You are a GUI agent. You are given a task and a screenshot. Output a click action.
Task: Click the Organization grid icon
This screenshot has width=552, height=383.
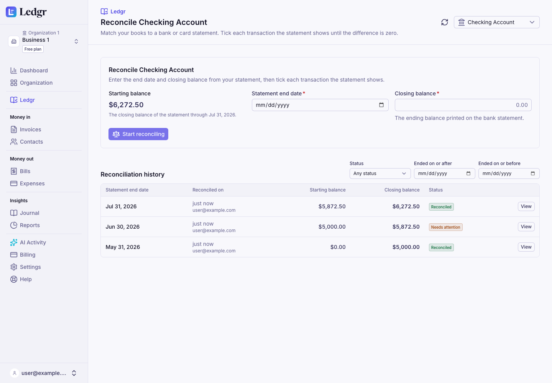click(14, 83)
